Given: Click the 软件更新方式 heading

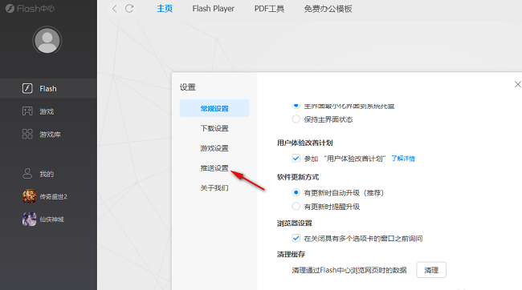Looking at the screenshot, I should pos(298,177).
